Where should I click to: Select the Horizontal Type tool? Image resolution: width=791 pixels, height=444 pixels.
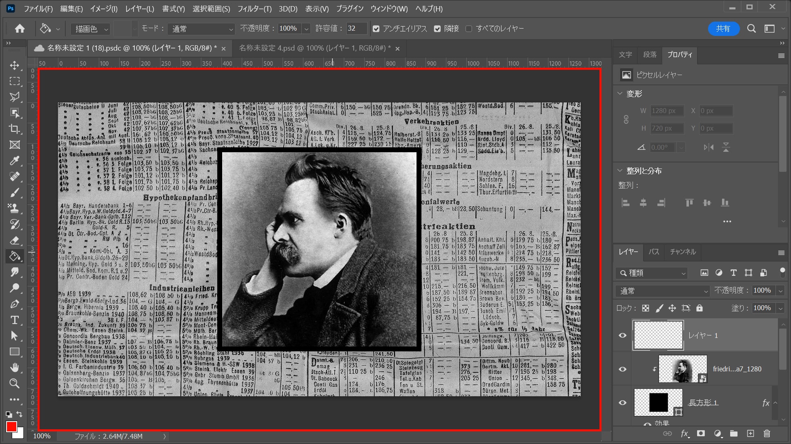[x=15, y=320]
